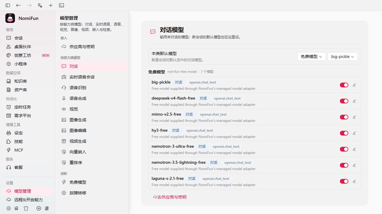
Task: Toggle the nemotron-3.5-lightning-free switch
Action: click(x=344, y=165)
